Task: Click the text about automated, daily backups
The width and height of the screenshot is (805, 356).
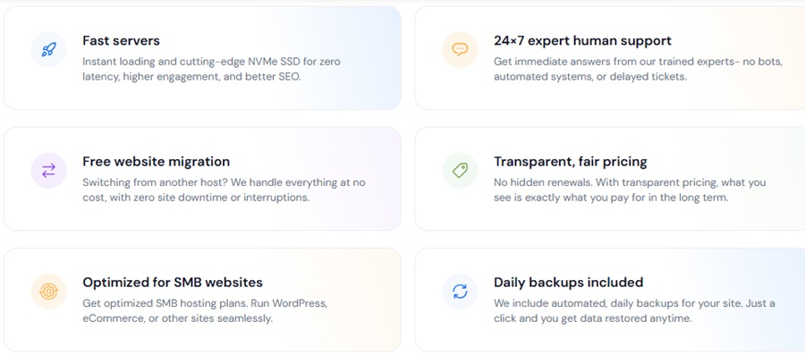Action: point(634,310)
